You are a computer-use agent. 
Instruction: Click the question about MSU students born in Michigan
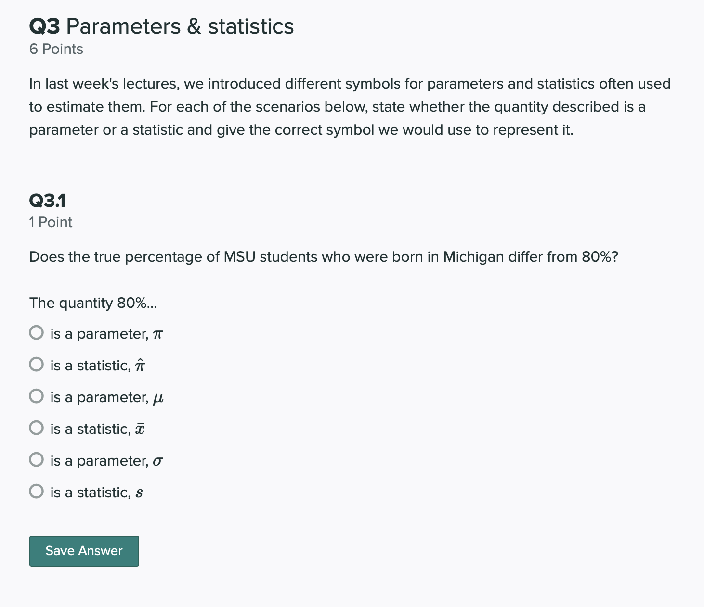(323, 257)
